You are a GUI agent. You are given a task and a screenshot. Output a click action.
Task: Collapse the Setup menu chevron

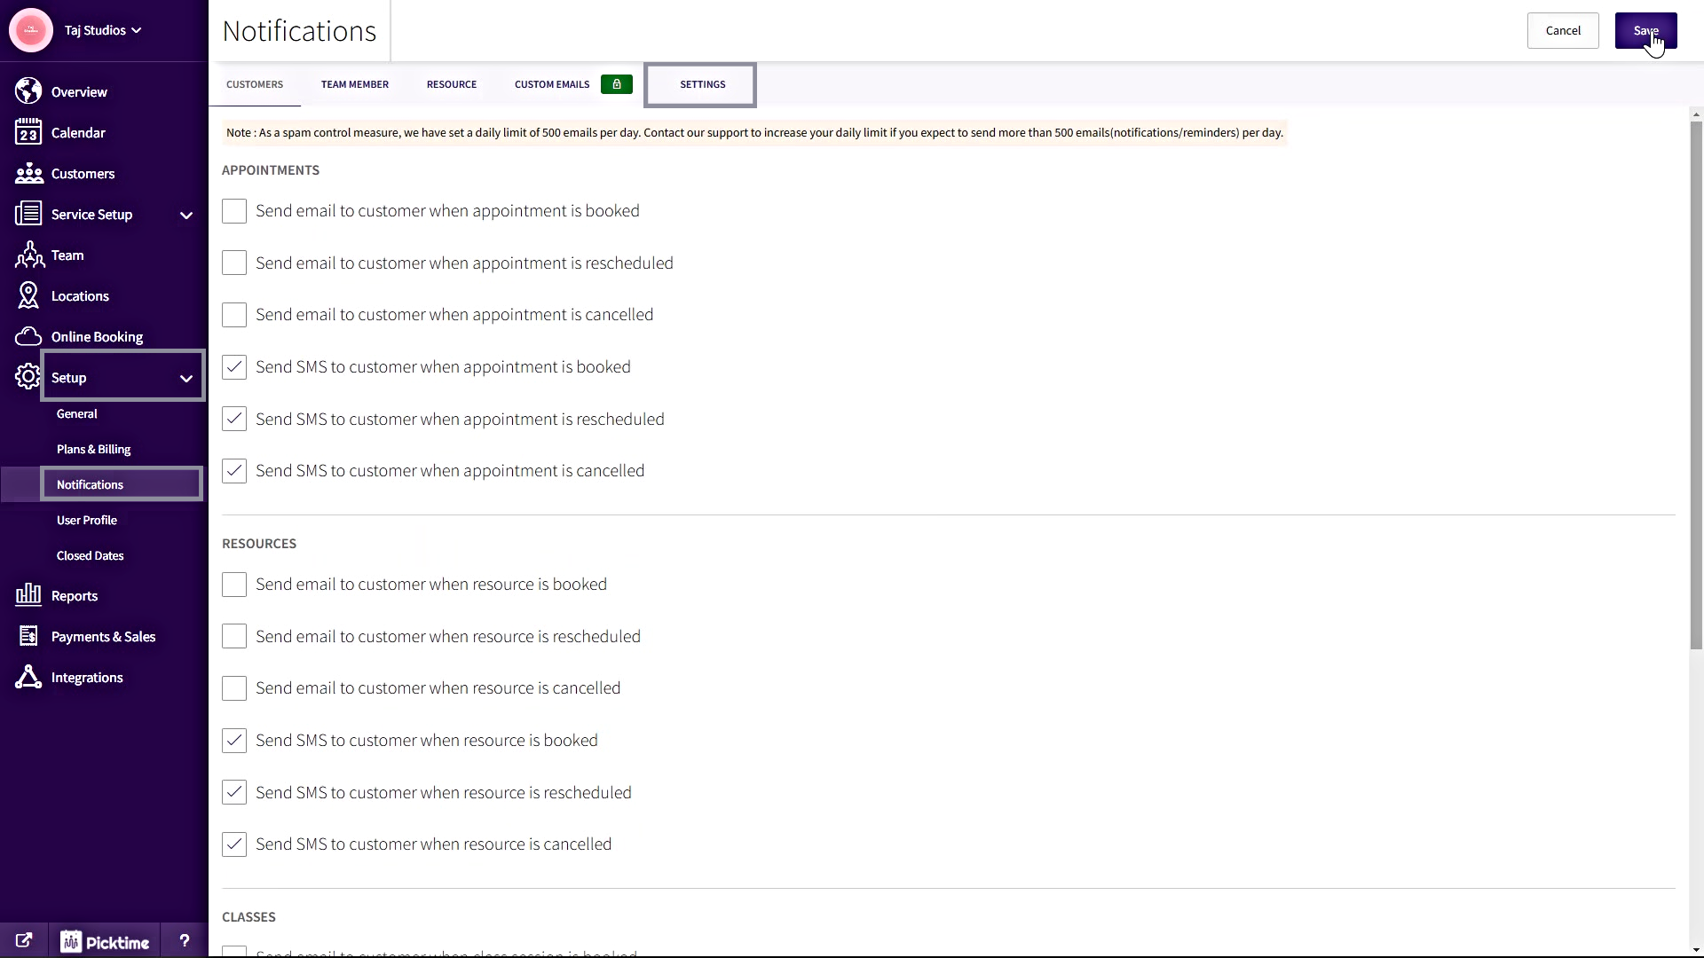click(x=186, y=378)
